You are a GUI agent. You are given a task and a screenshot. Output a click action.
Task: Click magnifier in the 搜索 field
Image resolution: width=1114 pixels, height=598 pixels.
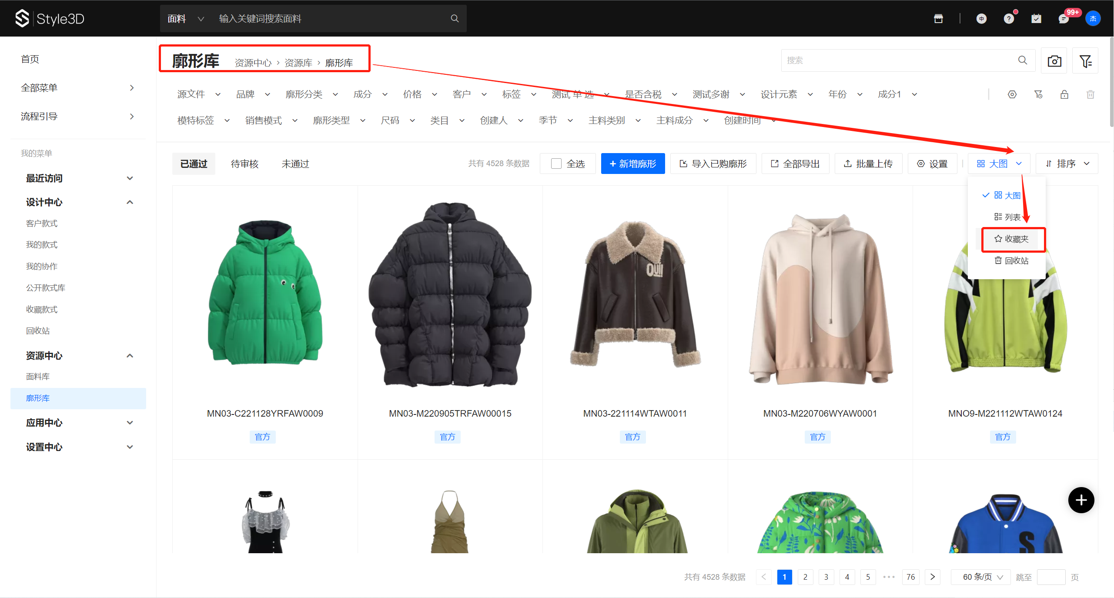(x=1022, y=60)
